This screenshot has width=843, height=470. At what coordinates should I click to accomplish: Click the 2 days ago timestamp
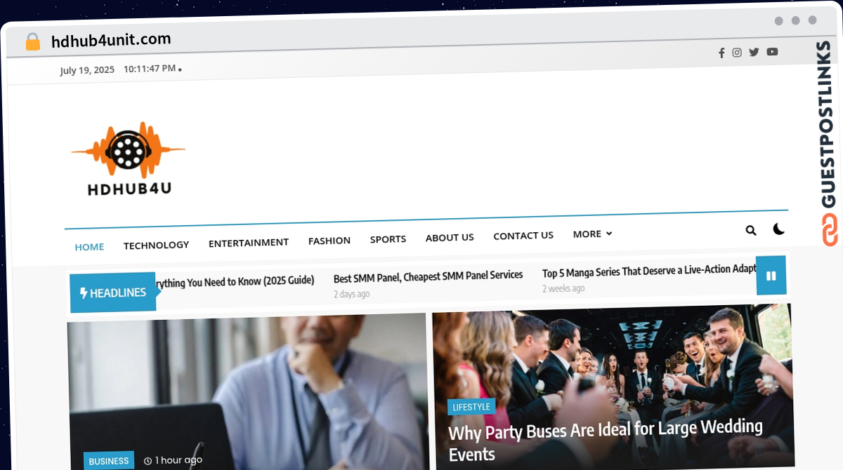352,294
